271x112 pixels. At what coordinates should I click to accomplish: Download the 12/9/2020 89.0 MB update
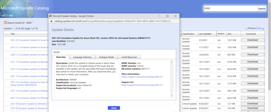(252, 55)
